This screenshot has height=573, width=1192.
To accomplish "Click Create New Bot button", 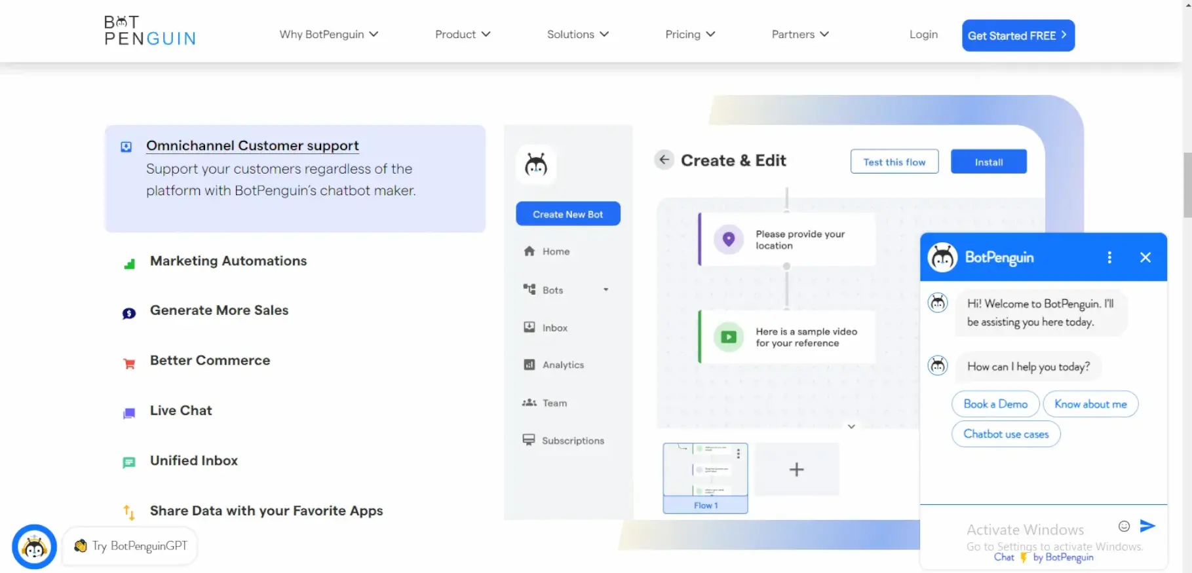I will coord(568,214).
